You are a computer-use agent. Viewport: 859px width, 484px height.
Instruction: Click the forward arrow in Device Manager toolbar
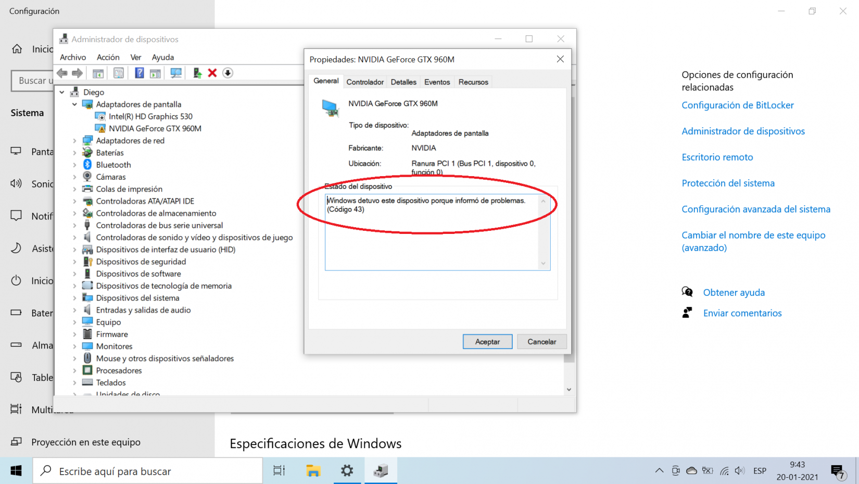[x=77, y=73]
